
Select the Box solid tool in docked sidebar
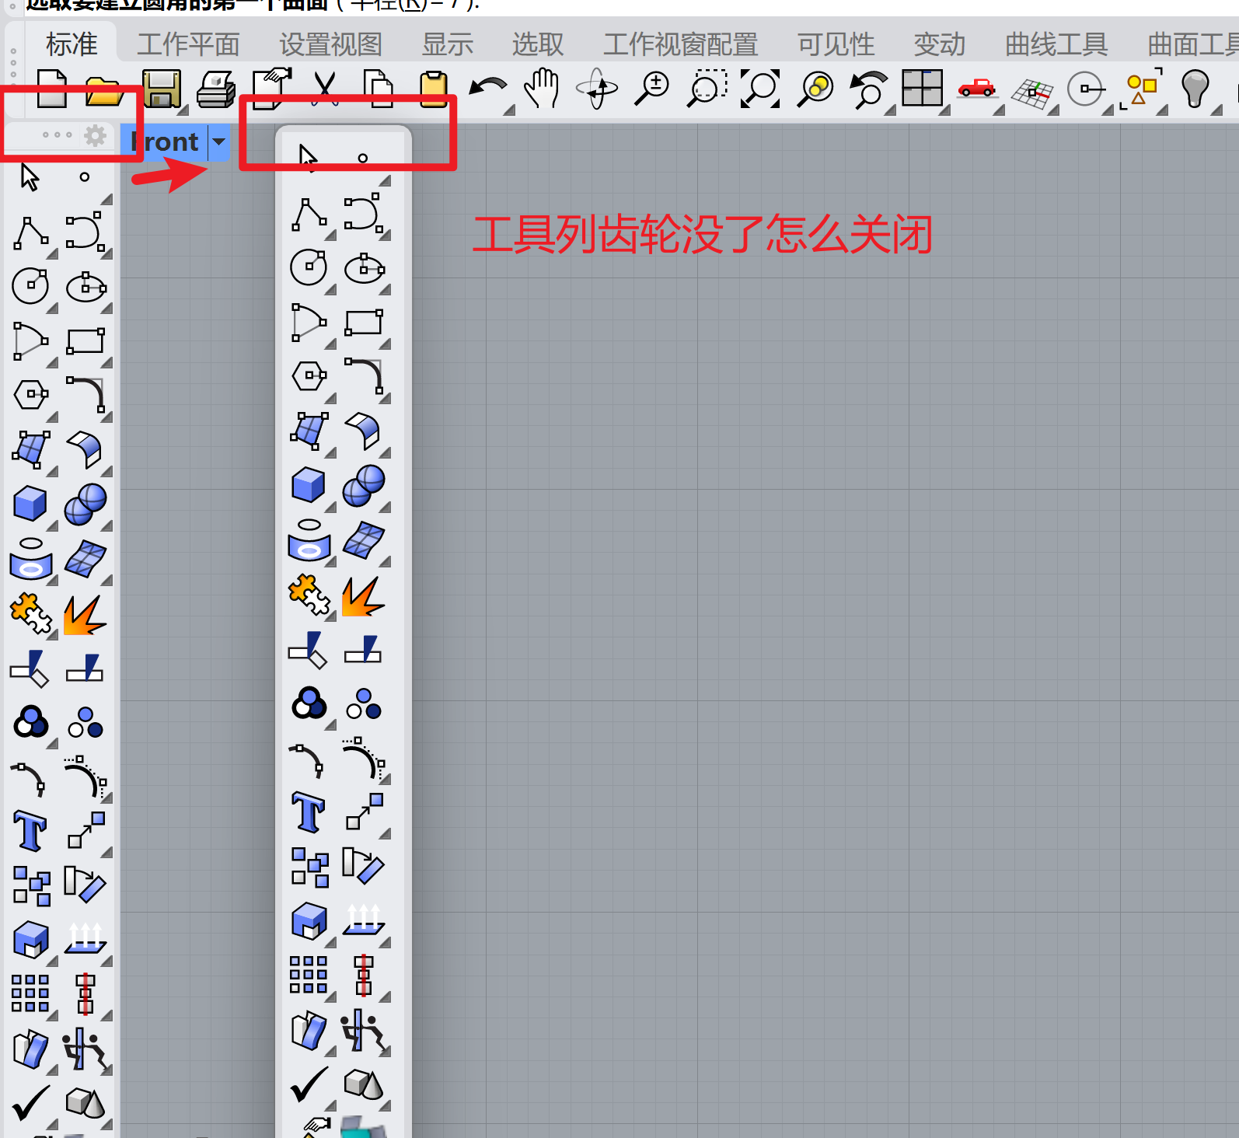pyautogui.click(x=30, y=504)
